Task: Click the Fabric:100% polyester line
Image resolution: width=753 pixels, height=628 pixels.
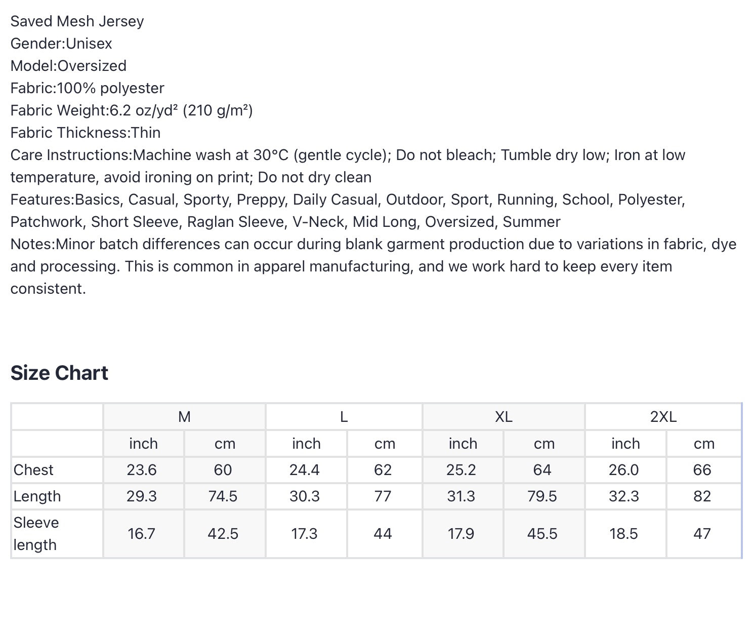Action: point(87,88)
